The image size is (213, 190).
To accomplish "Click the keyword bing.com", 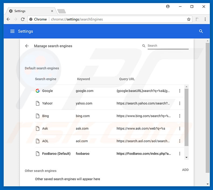I will coord(83,116).
